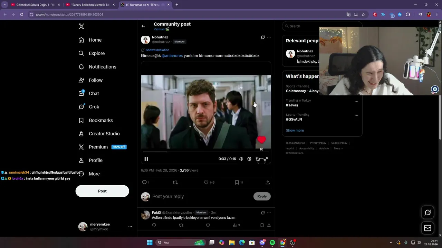
Task: Reload the page
Action: coord(21,14)
